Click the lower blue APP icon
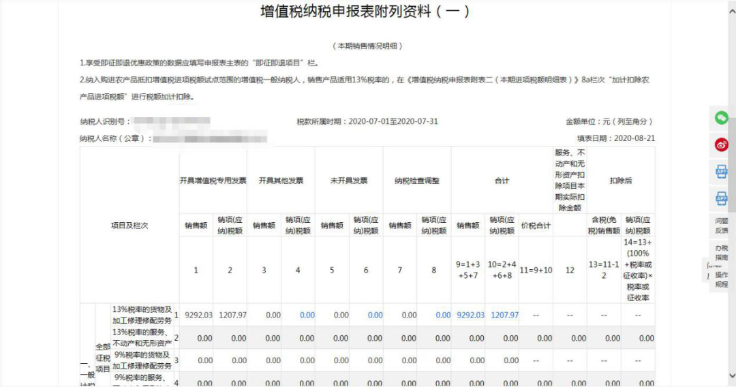The image size is (736, 387). [x=722, y=198]
